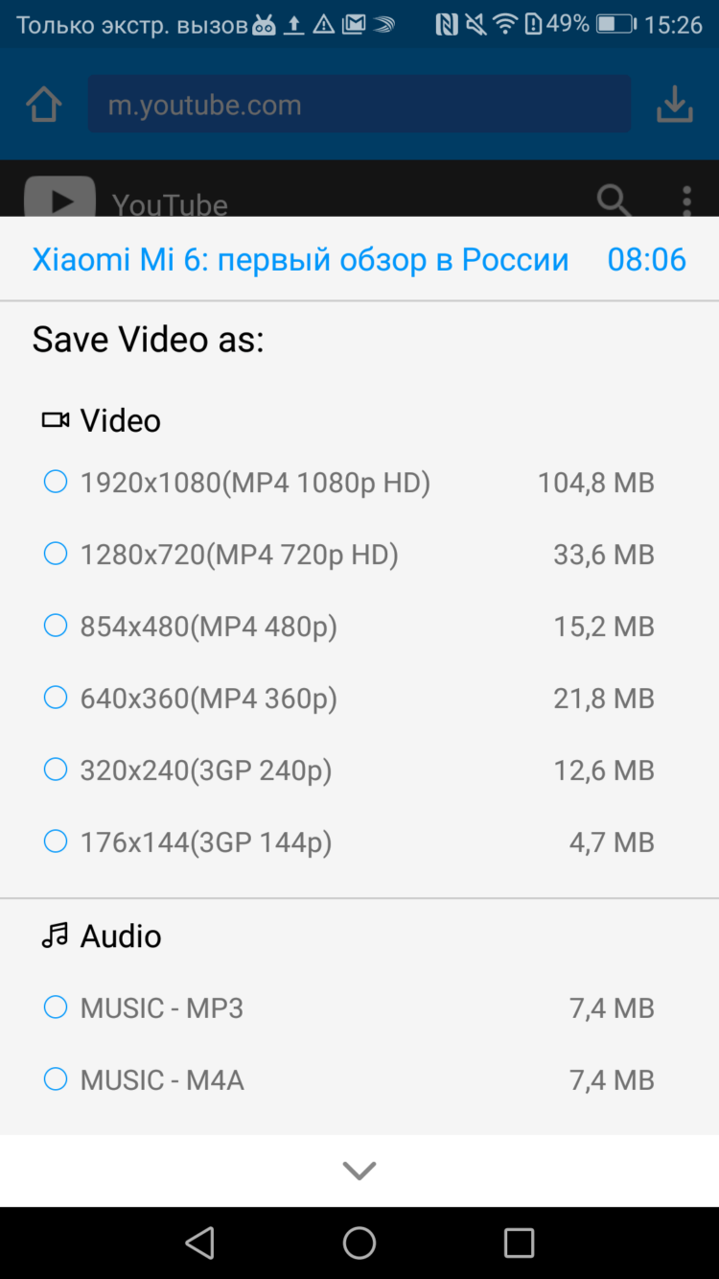719x1279 pixels.
Task: Pick the 640x360 MP4 360p option
Action: 56,698
